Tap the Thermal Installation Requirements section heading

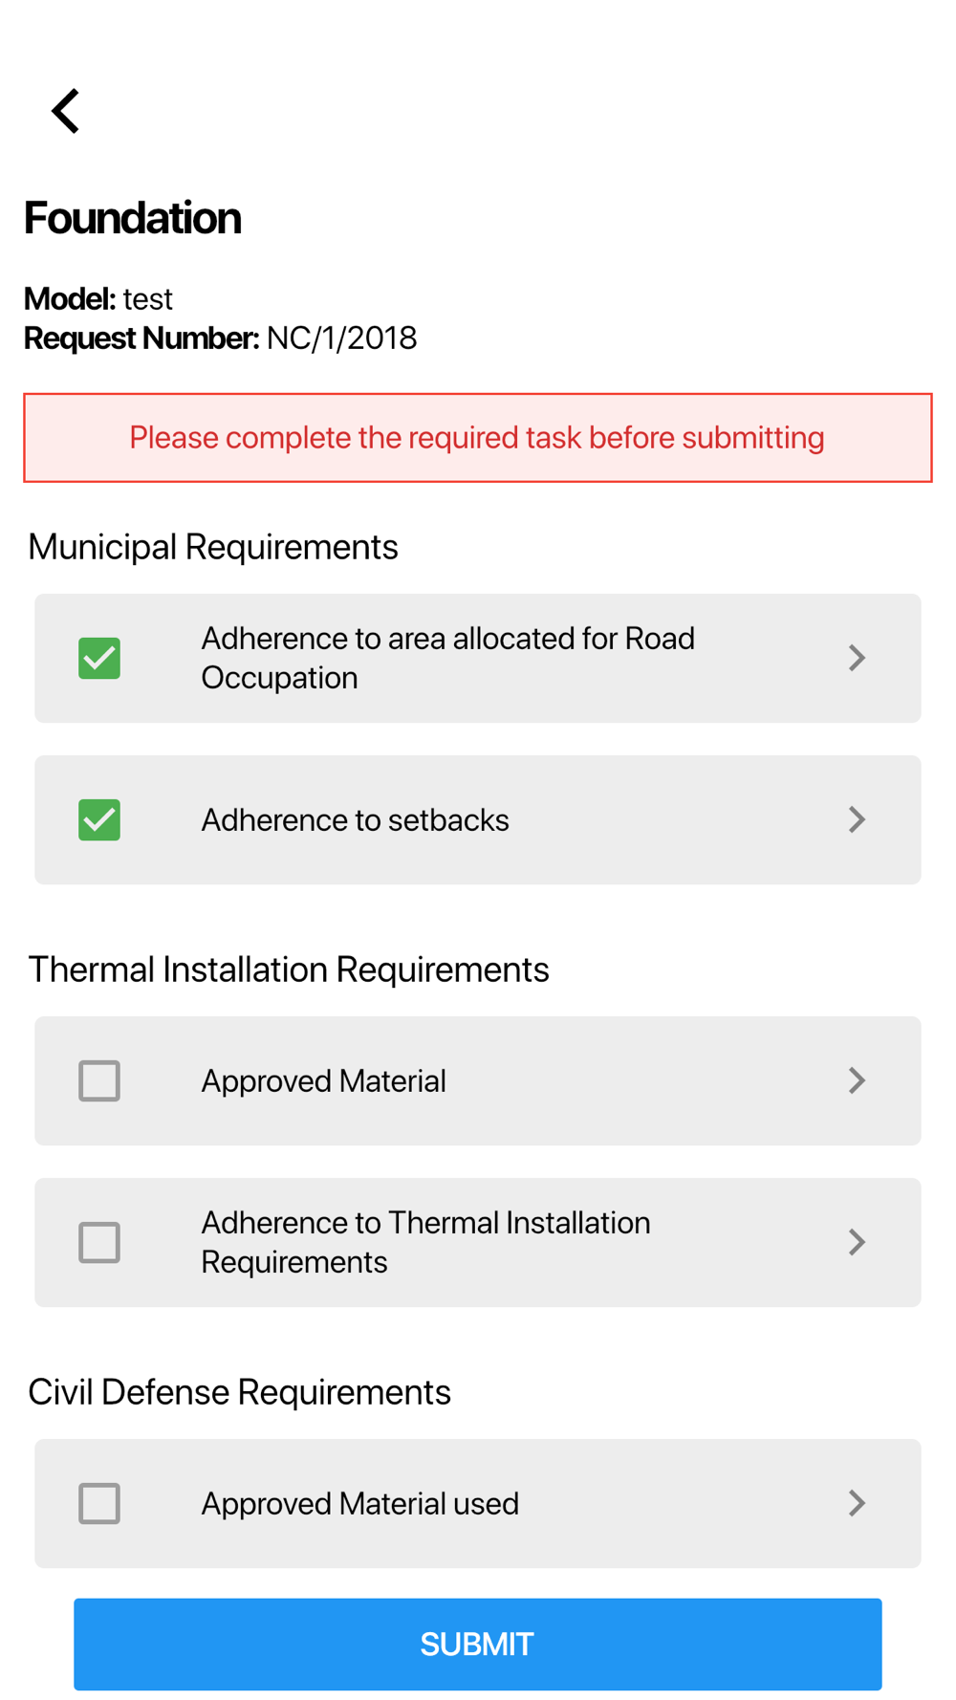click(x=289, y=970)
